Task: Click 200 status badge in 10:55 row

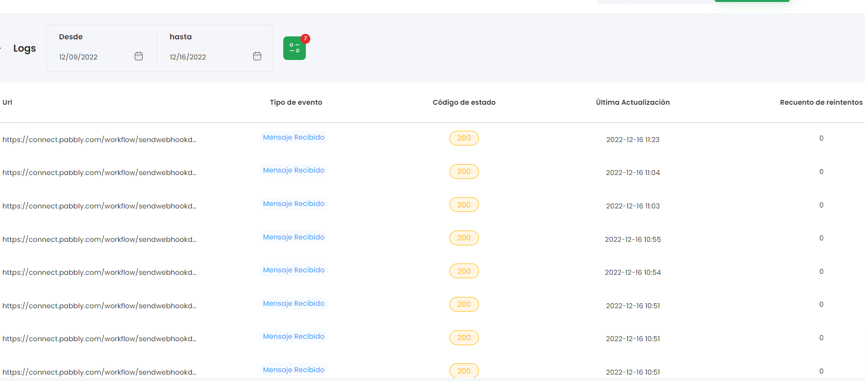Action: pyautogui.click(x=464, y=238)
